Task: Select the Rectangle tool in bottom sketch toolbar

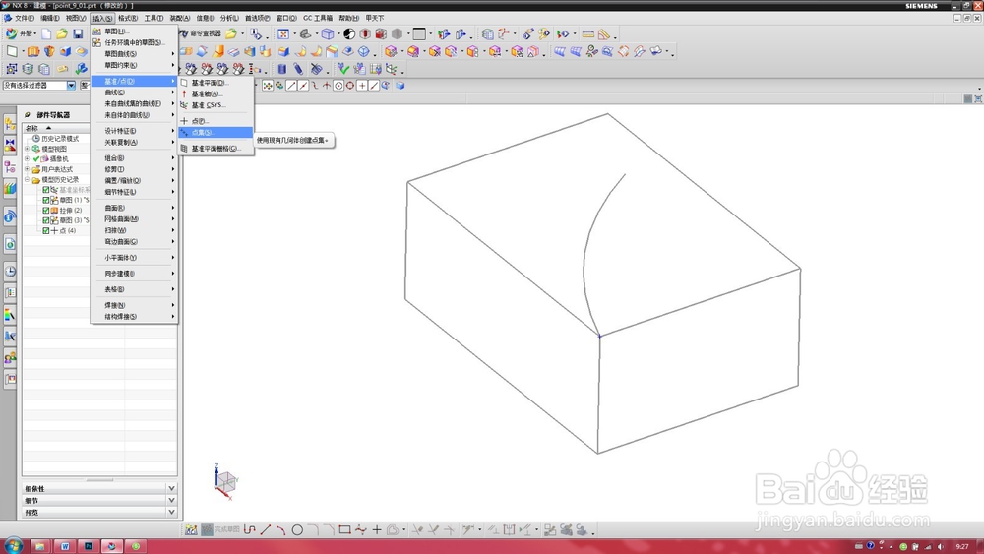Action: coord(344,530)
